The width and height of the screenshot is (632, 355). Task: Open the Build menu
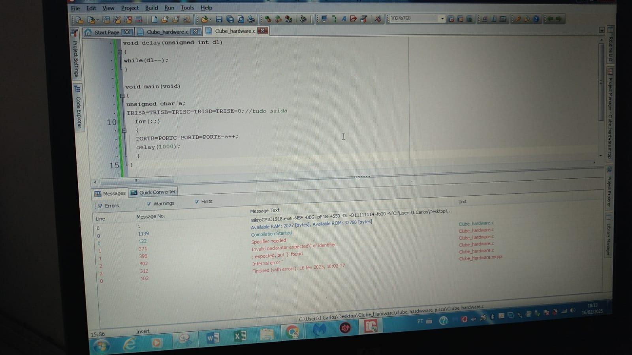[151, 7]
